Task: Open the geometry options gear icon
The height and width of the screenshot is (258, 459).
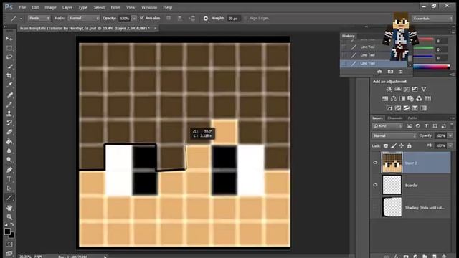Action: tap(206, 19)
